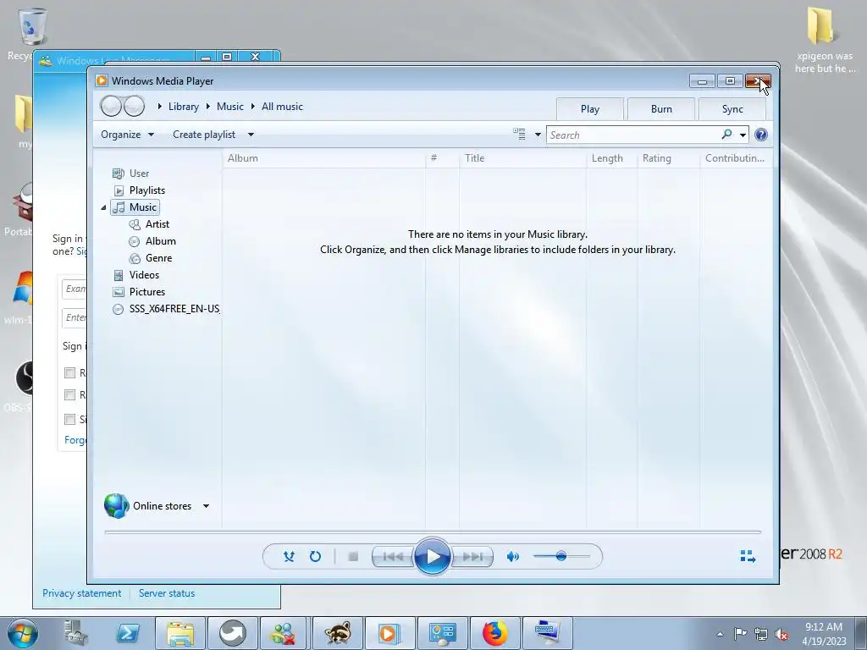Sort by the # track number column header

pos(442,158)
